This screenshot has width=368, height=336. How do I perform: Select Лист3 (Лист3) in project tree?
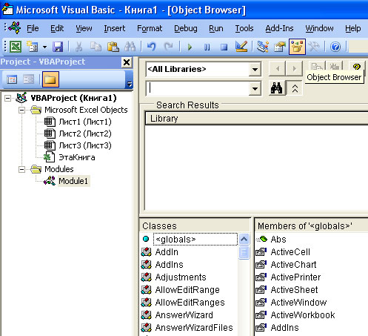coord(85,145)
